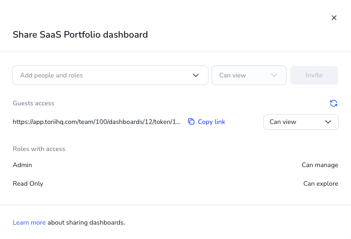The height and width of the screenshot is (239, 351).
Task: Click the Share SaaS Portfolio dashboard title
Action: (80, 35)
